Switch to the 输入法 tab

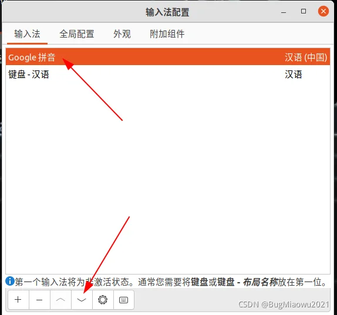(27, 34)
